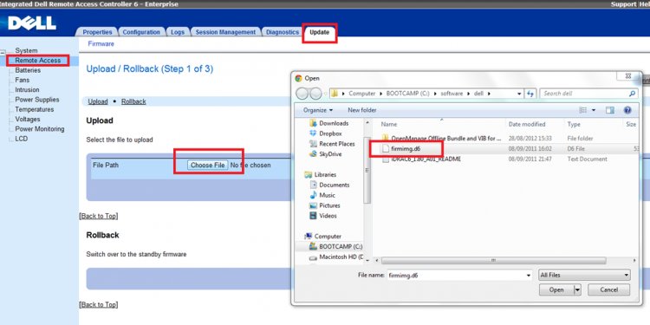Toggle the preview pane icon
This screenshot has width=650, height=325.
[610, 110]
